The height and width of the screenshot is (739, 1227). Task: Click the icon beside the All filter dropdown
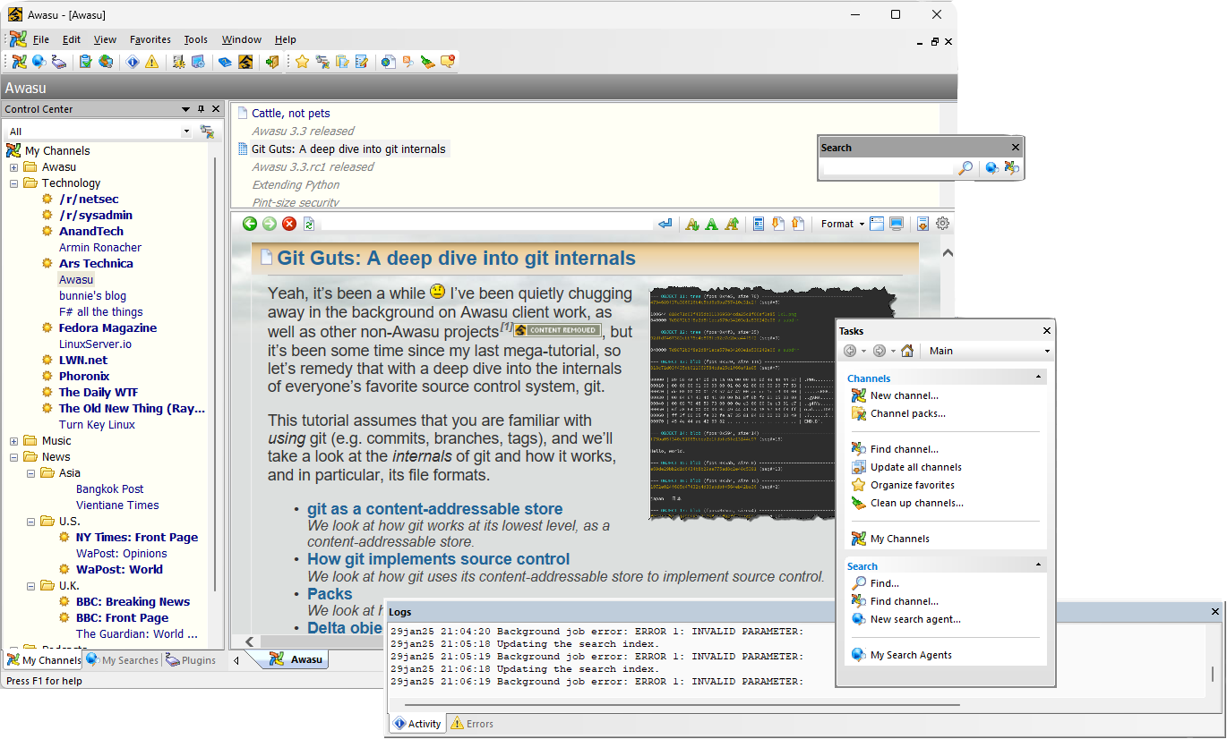[207, 132]
